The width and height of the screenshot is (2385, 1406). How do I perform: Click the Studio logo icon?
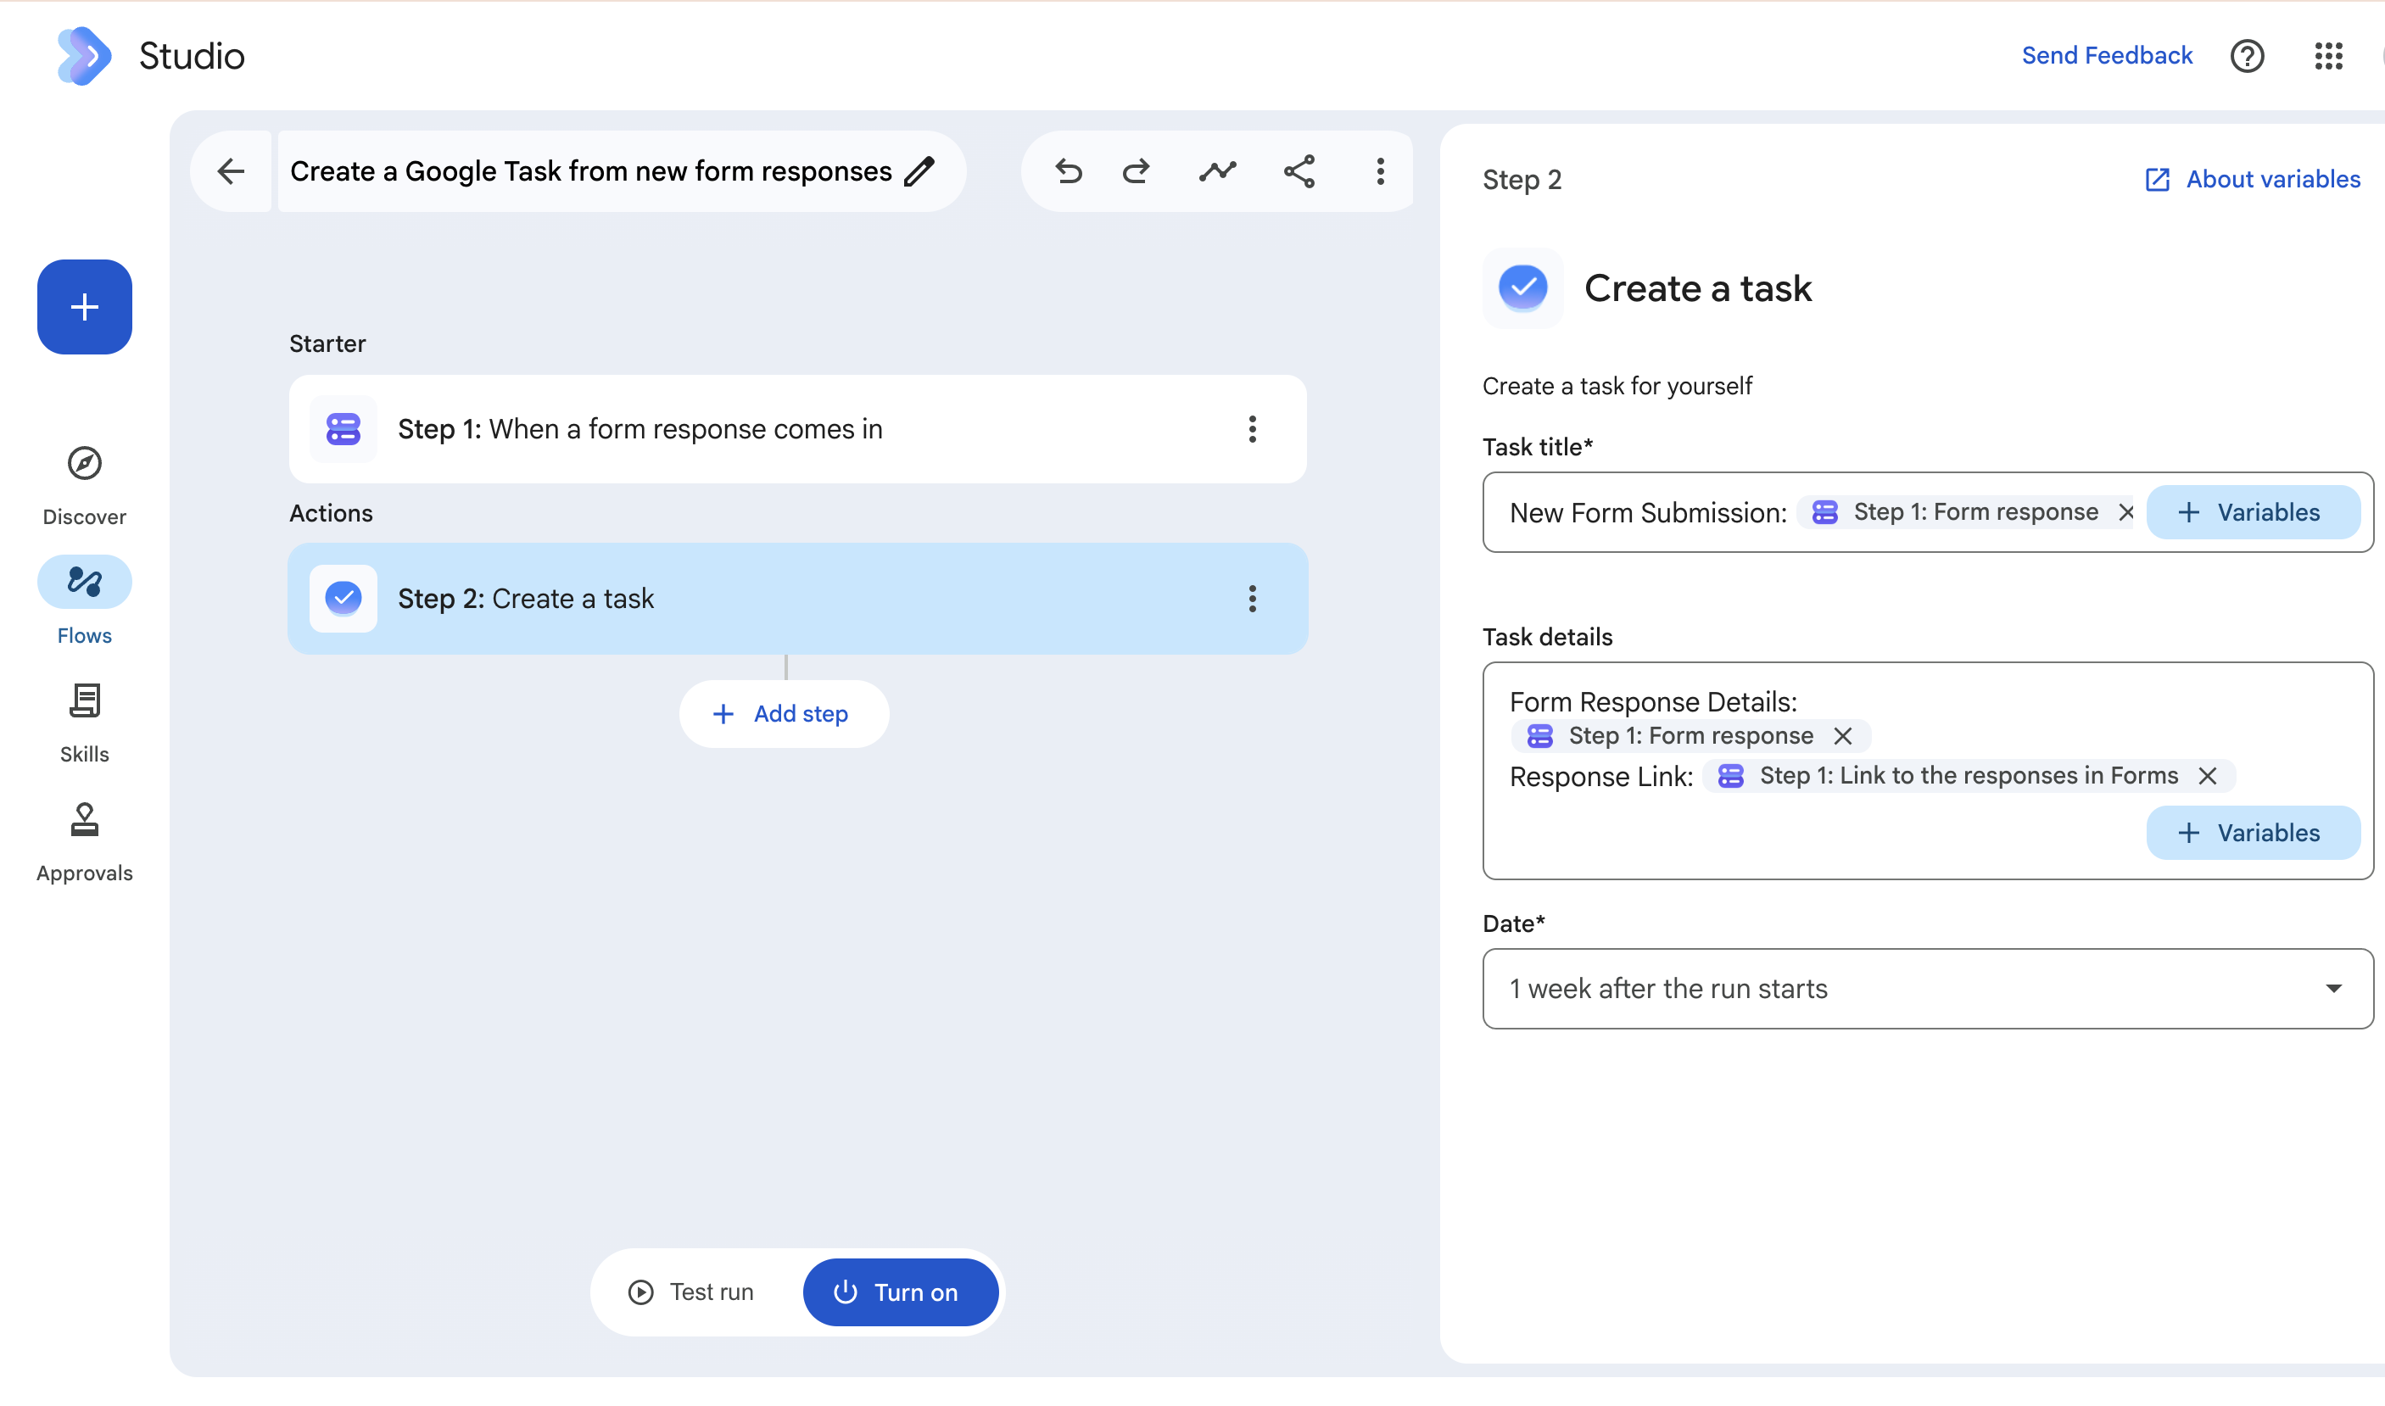pos(84,56)
